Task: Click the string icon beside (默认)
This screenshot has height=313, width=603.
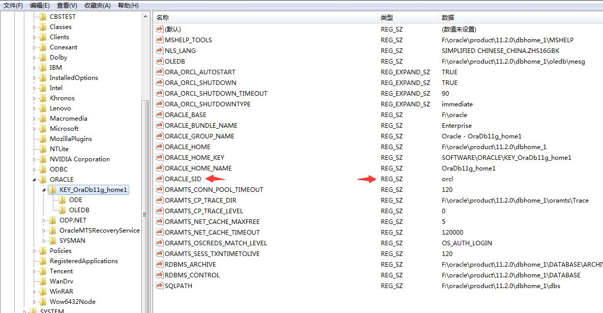Action: (160, 29)
